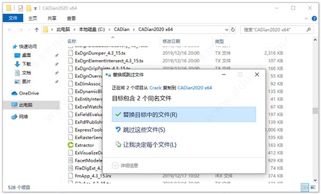Viewport: 321px width, 194px height.
Task: Choose 替换目标中的文件(R) in the dialog
Action: click(184, 115)
